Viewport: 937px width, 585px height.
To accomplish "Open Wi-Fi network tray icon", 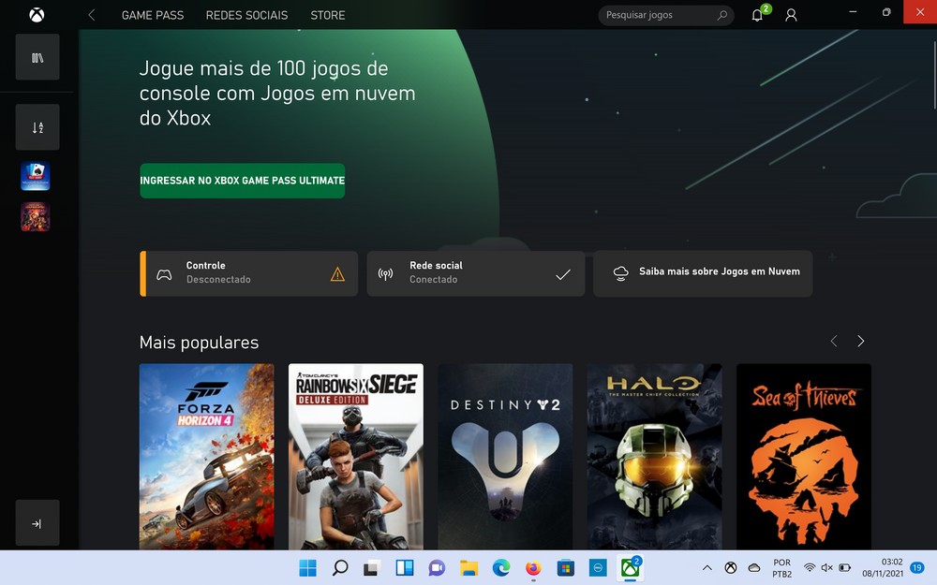I will pos(810,568).
